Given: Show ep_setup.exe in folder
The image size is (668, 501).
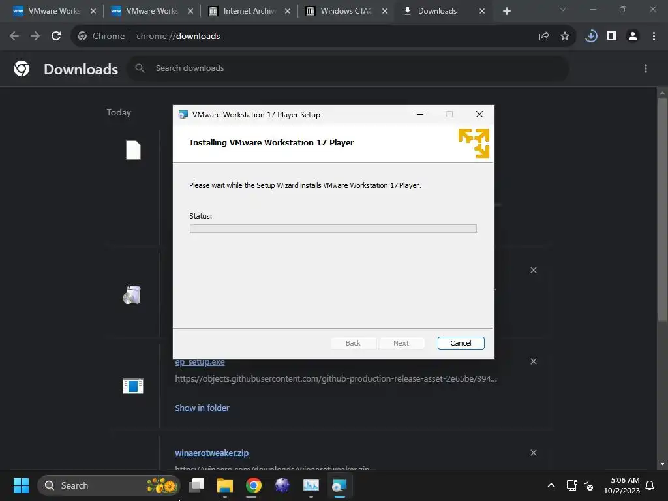Looking at the screenshot, I should click(x=202, y=408).
